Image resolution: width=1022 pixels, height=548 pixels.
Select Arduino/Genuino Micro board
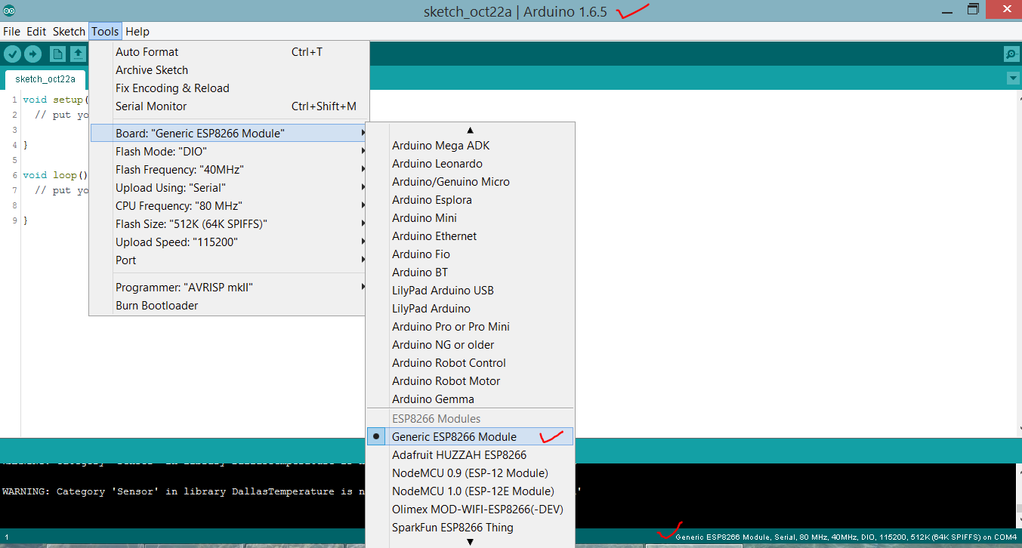(471, 182)
